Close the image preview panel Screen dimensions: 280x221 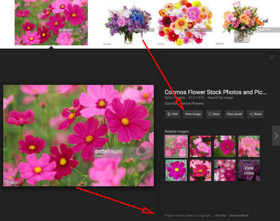(272, 57)
